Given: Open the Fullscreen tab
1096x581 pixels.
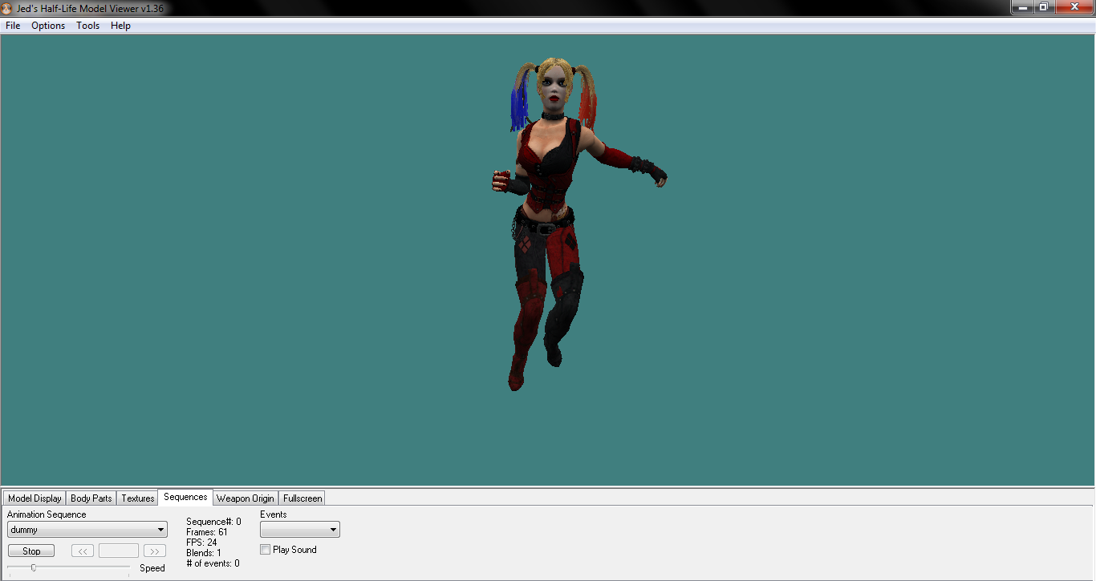Looking at the screenshot, I should [x=302, y=498].
